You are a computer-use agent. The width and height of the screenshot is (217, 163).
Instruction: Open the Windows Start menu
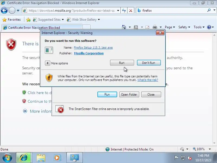(7, 158)
